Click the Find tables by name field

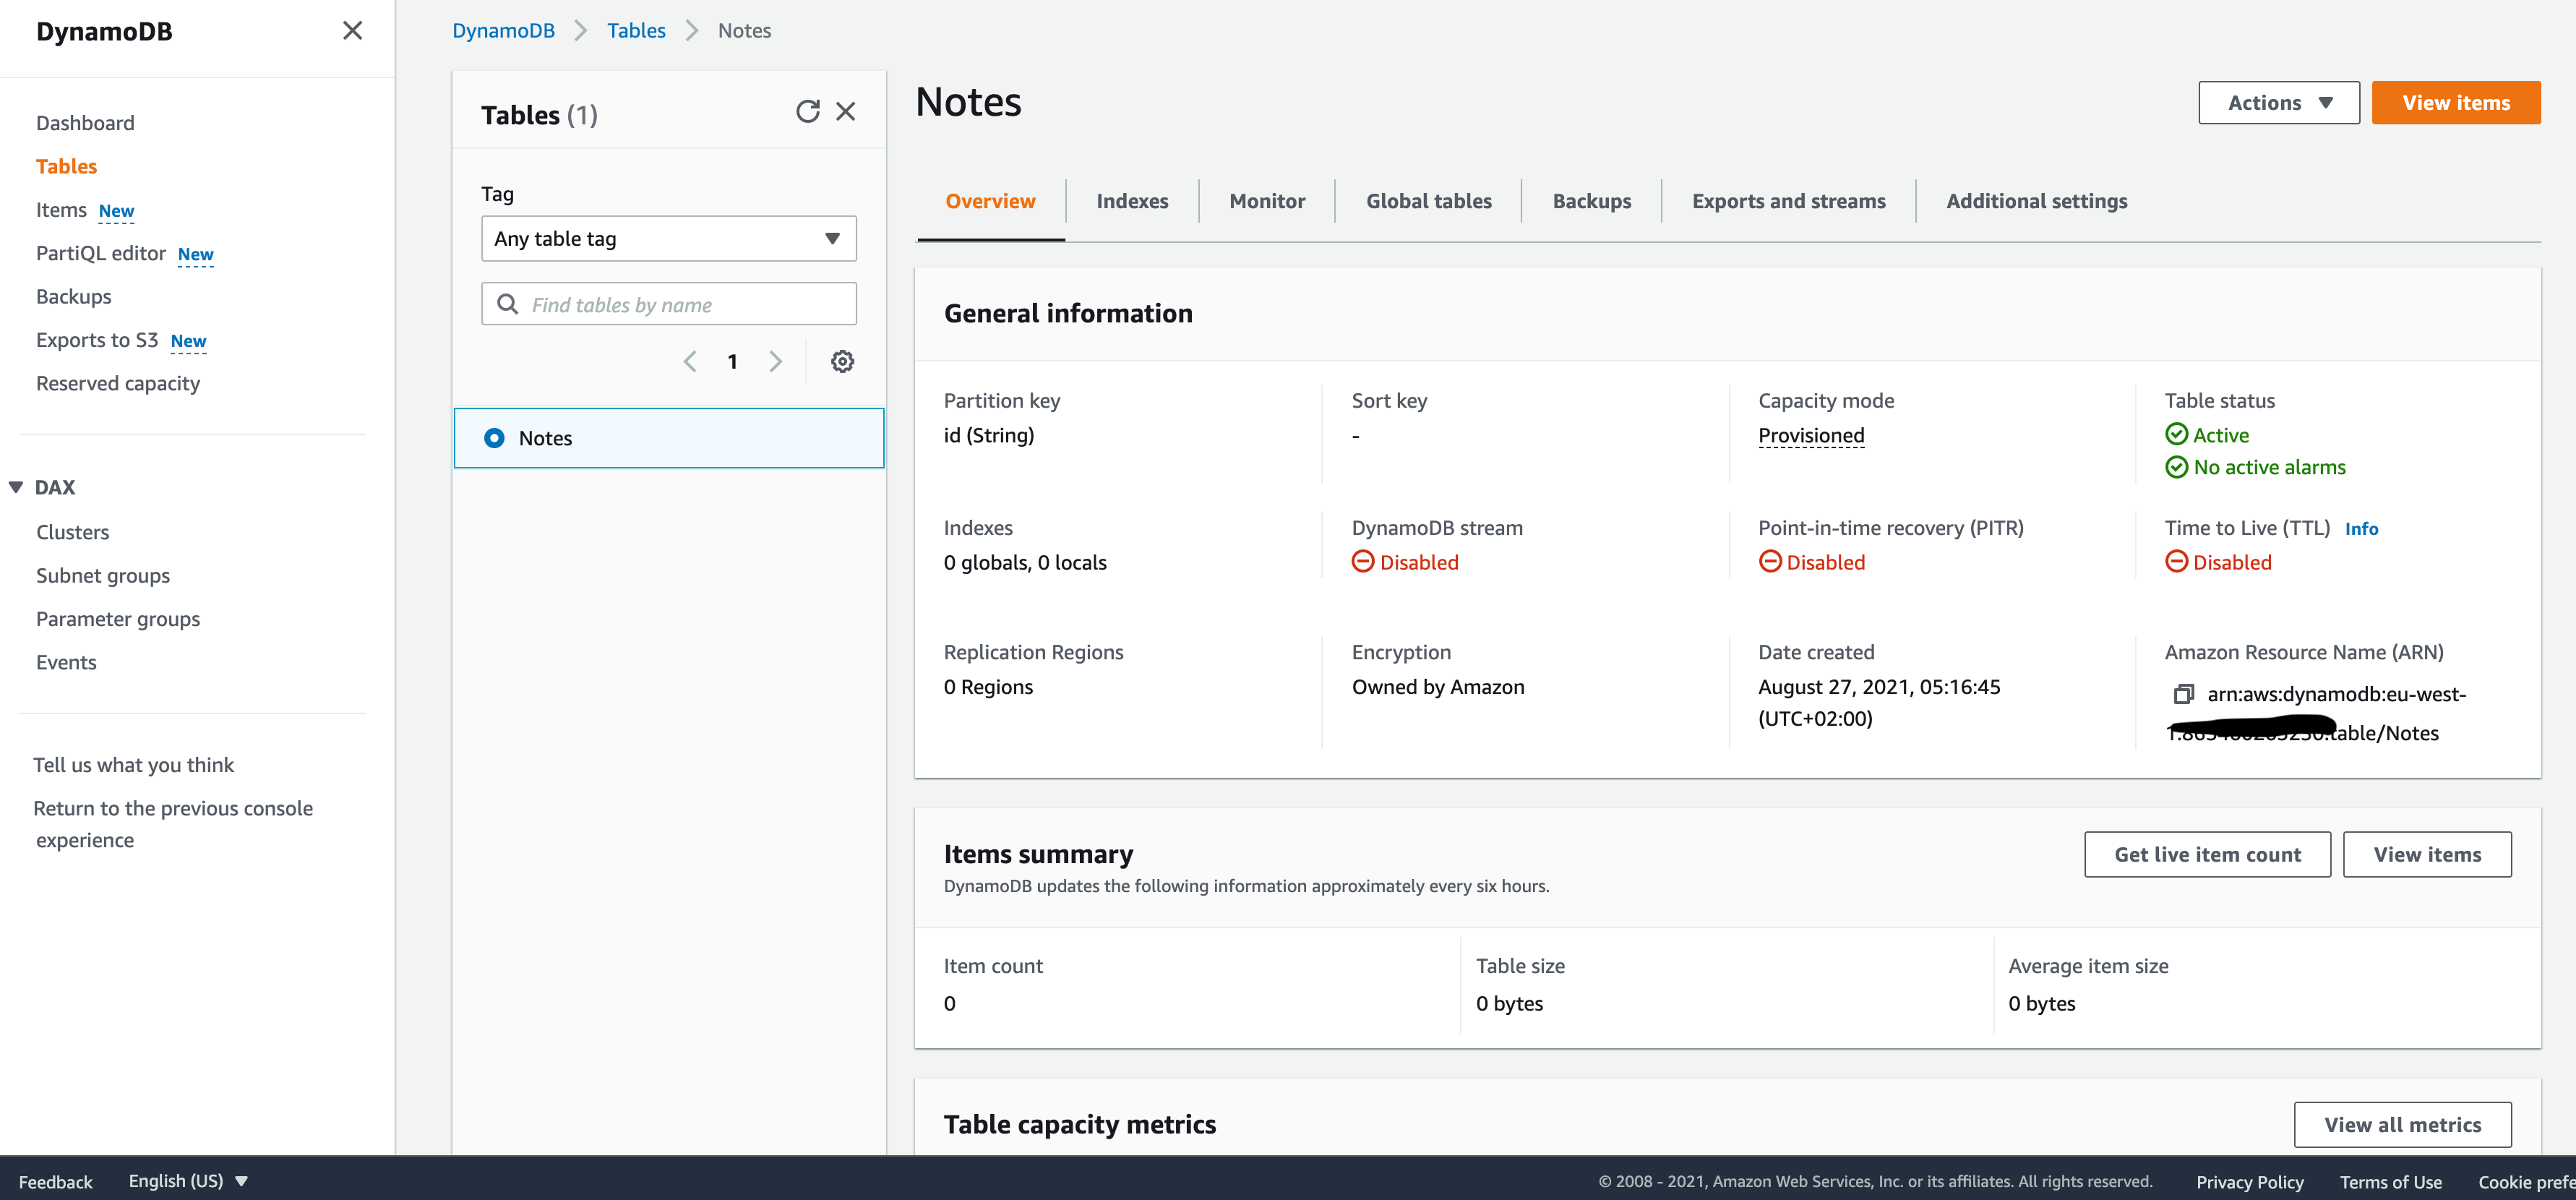pos(668,303)
